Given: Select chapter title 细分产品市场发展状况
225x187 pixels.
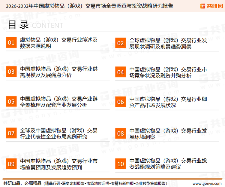Looking at the screenshot, I should (x=168, y=102).
